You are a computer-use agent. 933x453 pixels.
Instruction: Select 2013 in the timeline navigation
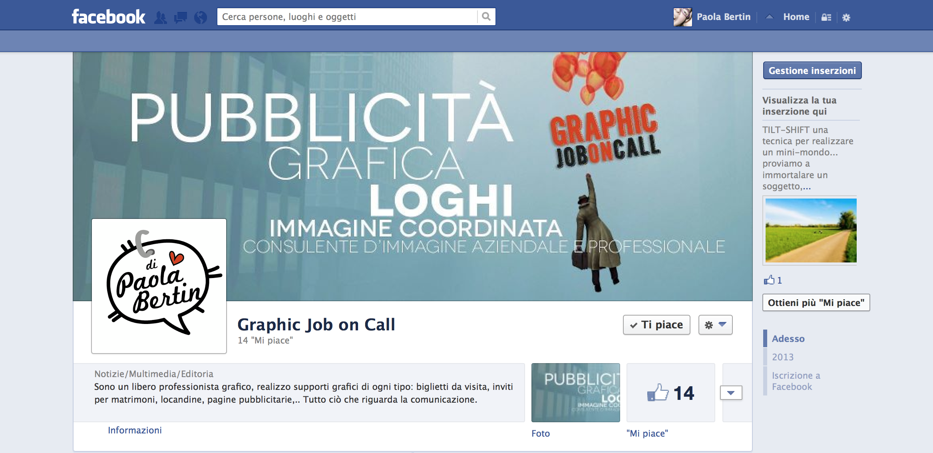click(782, 357)
